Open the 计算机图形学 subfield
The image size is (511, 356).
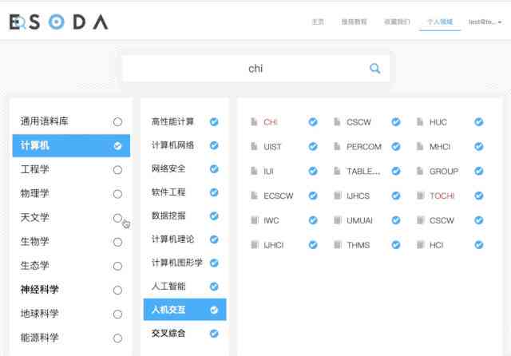coord(177,263)
